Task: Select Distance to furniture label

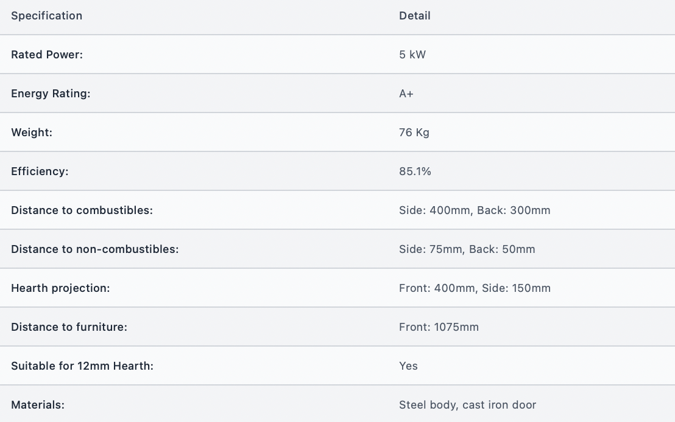Action: (x=69, y=327)
